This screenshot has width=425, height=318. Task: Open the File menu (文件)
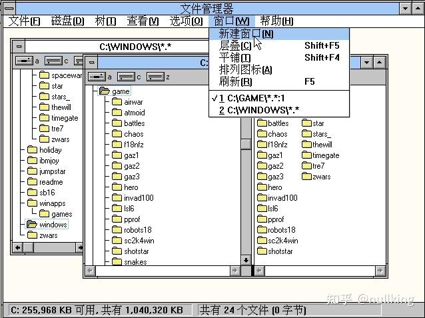24,21
